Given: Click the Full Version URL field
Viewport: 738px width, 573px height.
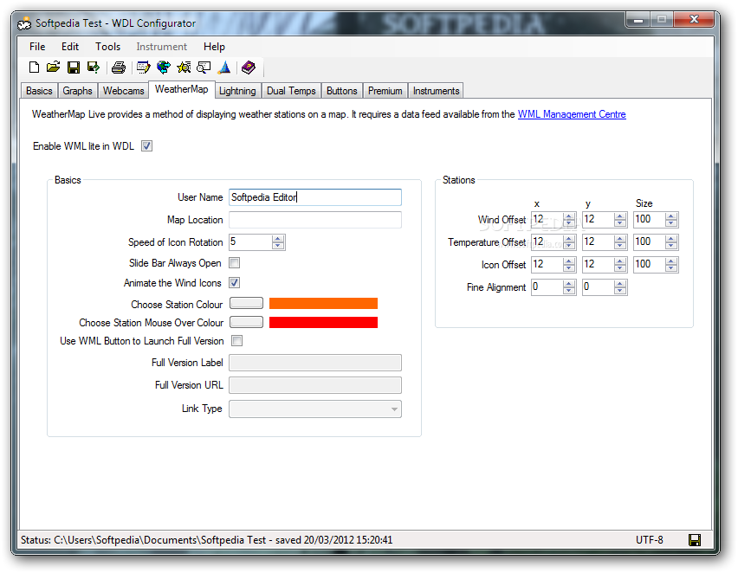Looking at the screenshot, I should [x=315, y=385].
